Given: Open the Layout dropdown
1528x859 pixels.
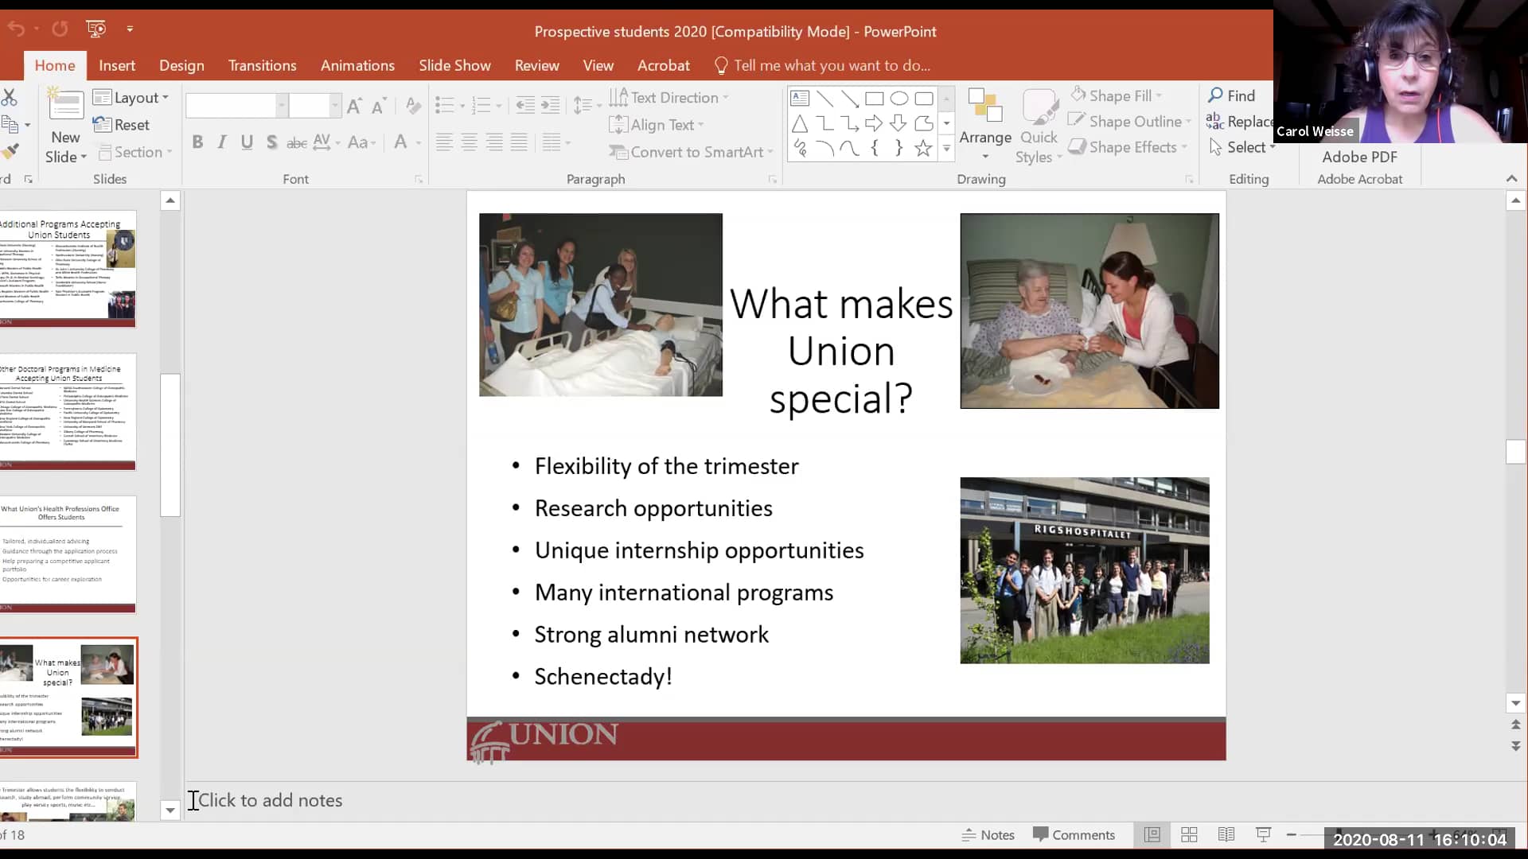Looking at the screenshot, I should (131, 98).
